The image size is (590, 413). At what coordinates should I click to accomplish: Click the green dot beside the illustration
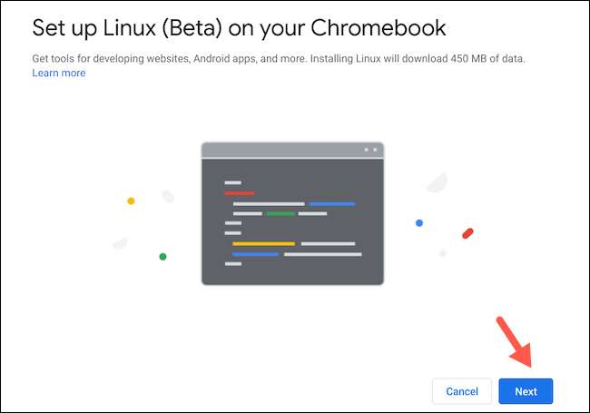162,257
